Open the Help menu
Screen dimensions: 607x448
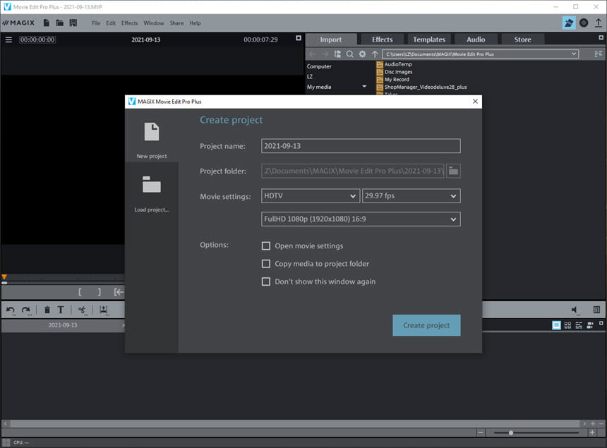195,23
